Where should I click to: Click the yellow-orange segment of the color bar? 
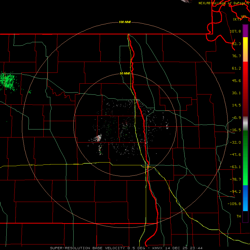pyautogui.click(x=245, y=49)
